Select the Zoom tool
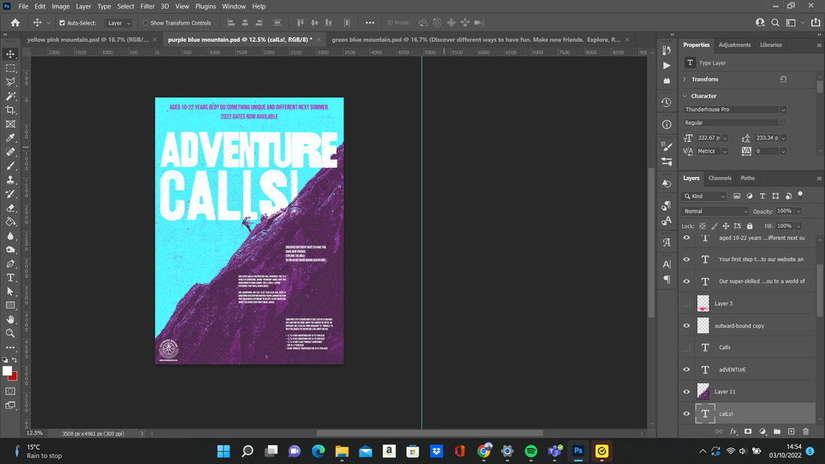The width and height of the screenshot is (825, 464). pyautogui.click(x=10, y=333)
